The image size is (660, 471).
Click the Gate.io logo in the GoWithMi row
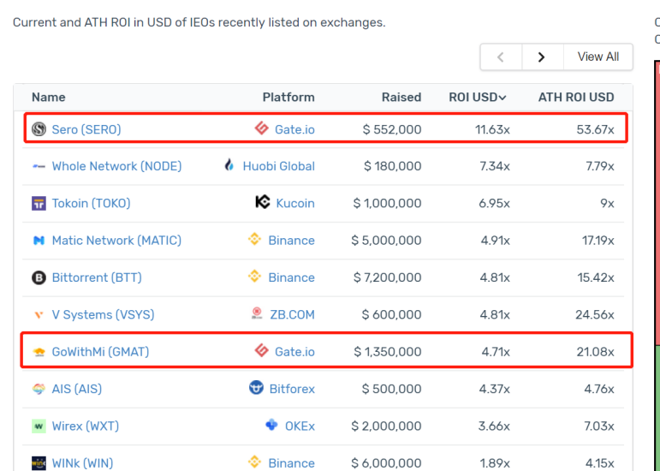[x=261, y=350]
